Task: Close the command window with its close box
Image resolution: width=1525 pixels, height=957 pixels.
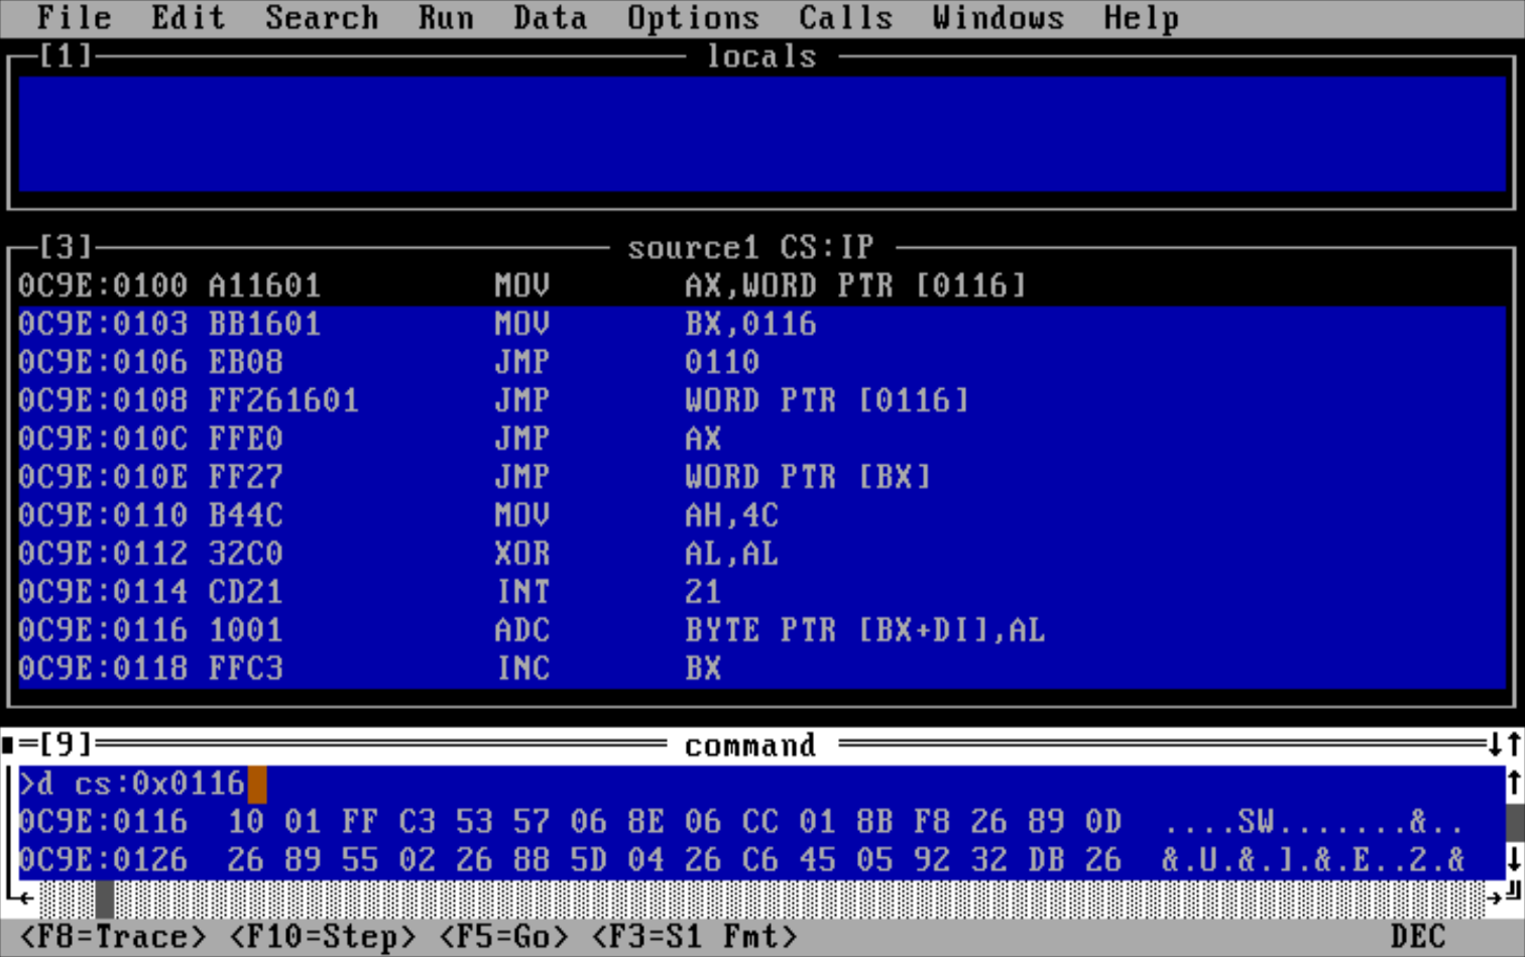Action: [x=8, y=745]
